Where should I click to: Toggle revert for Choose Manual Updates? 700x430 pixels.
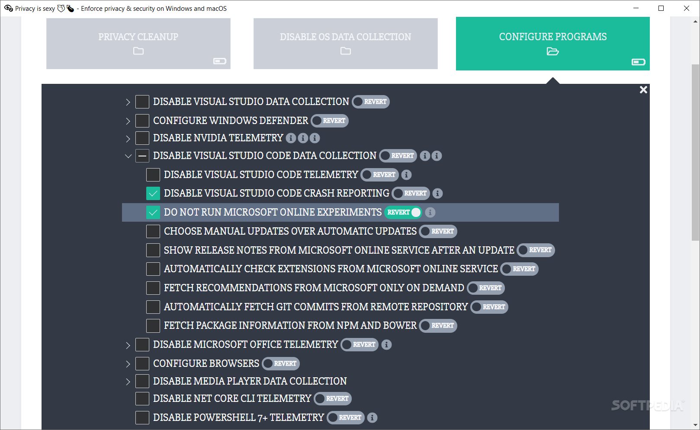438,232
